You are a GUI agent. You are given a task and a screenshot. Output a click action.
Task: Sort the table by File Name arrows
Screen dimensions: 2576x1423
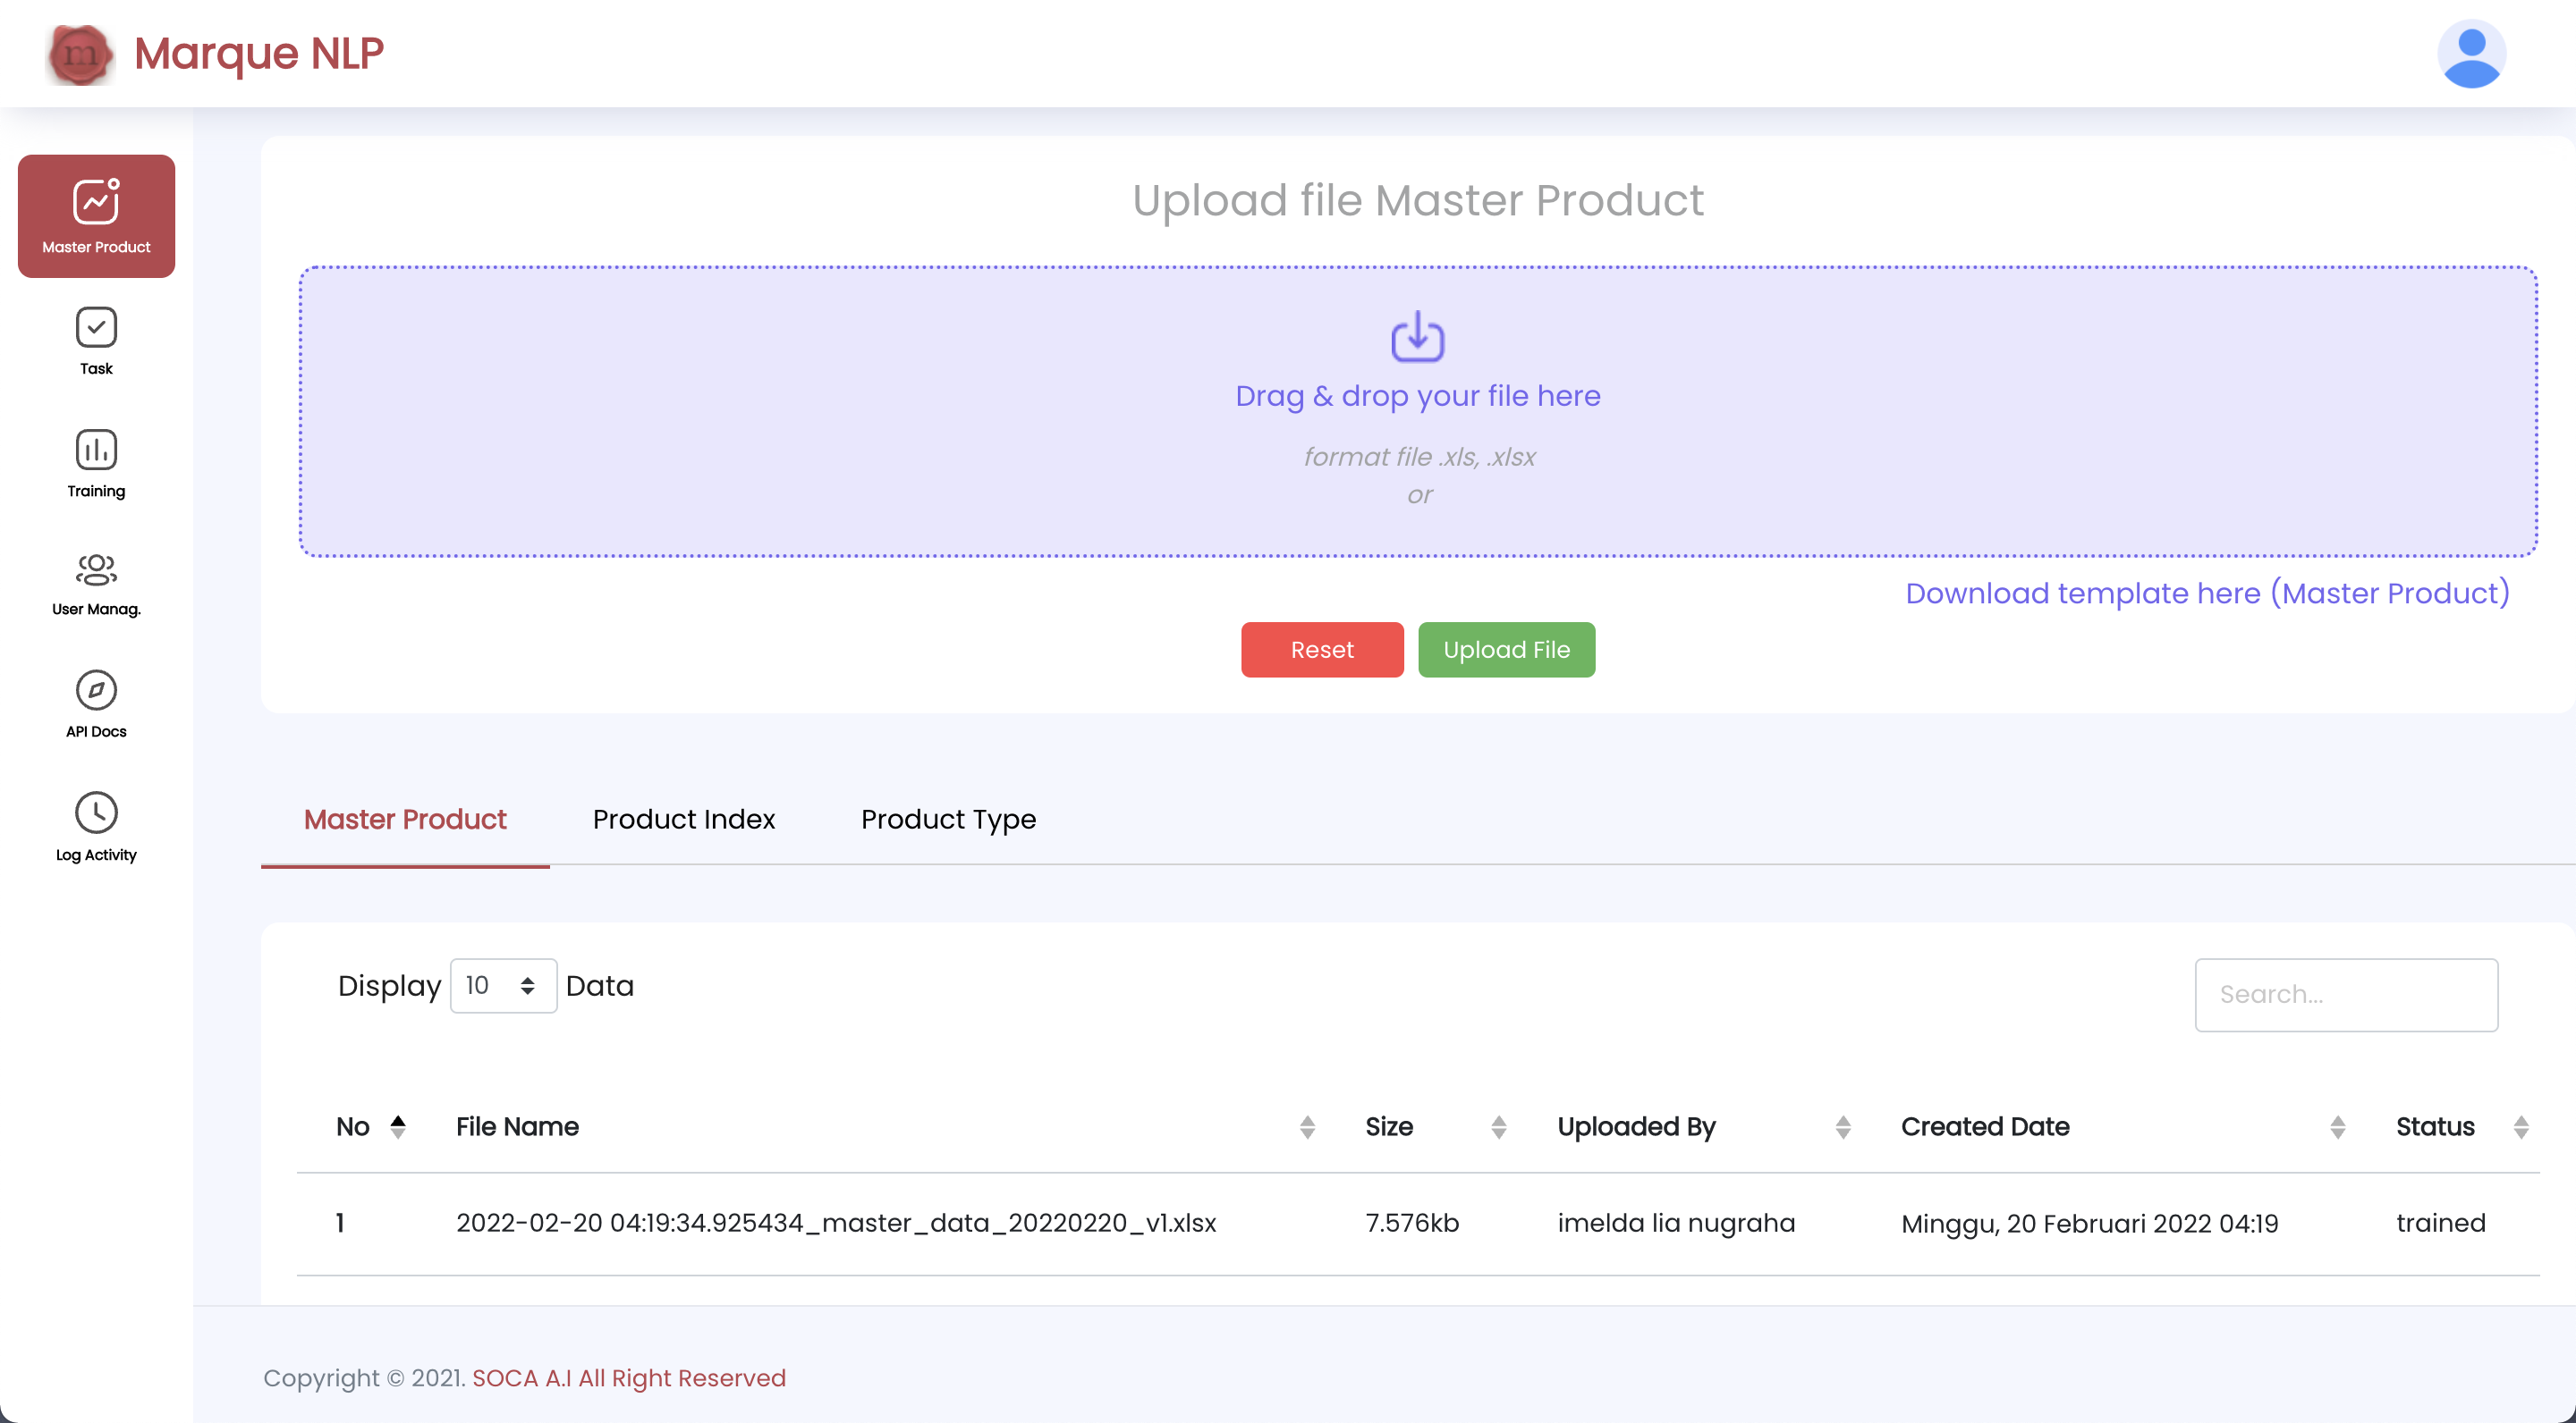coord(1307,1127)
